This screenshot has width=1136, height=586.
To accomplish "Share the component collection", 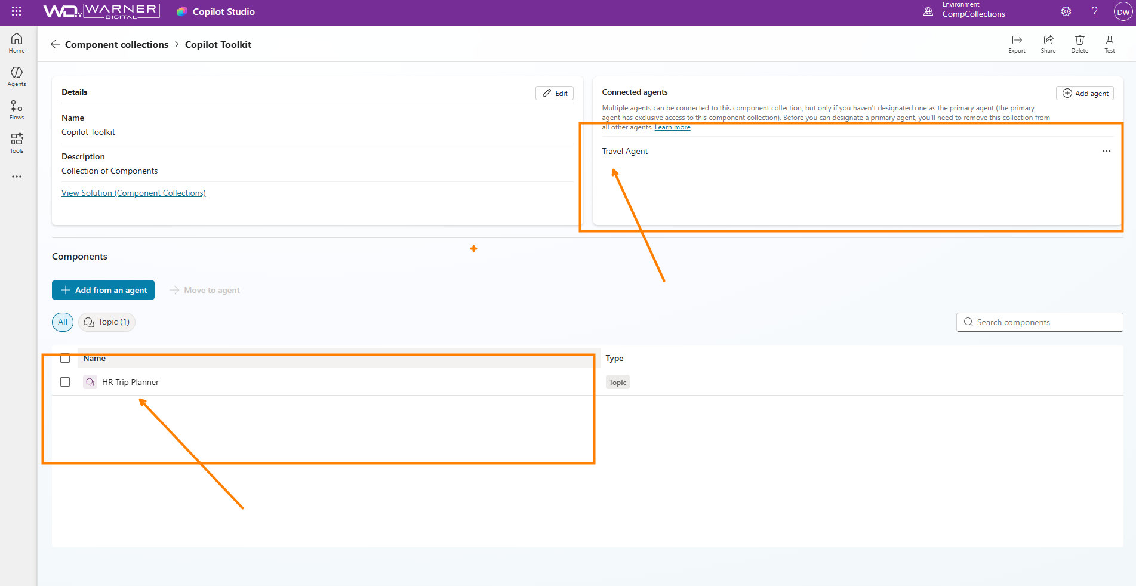I will coord(1048,44).
